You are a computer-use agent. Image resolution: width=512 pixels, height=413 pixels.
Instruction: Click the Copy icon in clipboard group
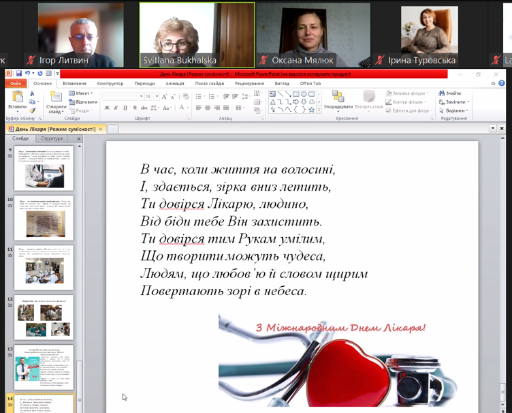tap(32, 102)
